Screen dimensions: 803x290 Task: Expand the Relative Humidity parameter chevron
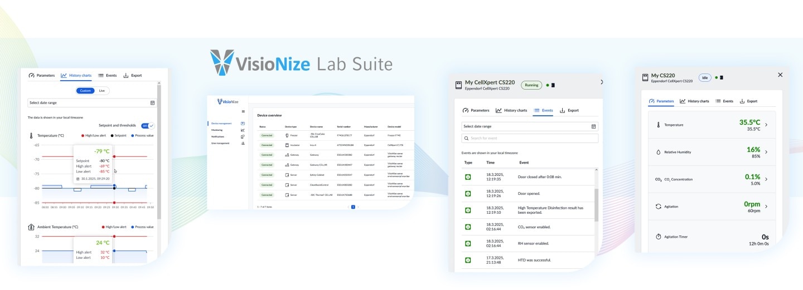click(766, 152)
